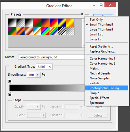Click the color stop Delete button
Viewport: 130px width, 132px height.
point(98,115)
